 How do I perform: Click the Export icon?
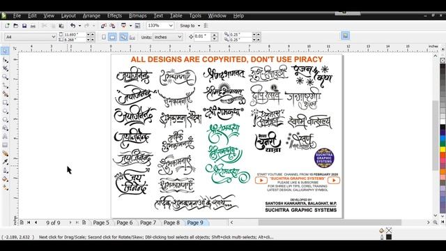coord(112,26)
